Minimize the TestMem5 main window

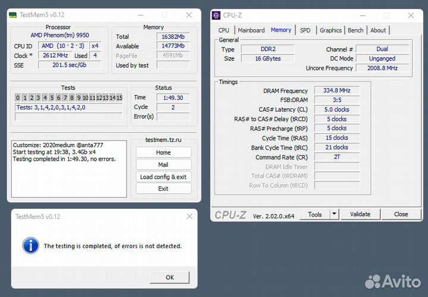click(x=140, y=15)
